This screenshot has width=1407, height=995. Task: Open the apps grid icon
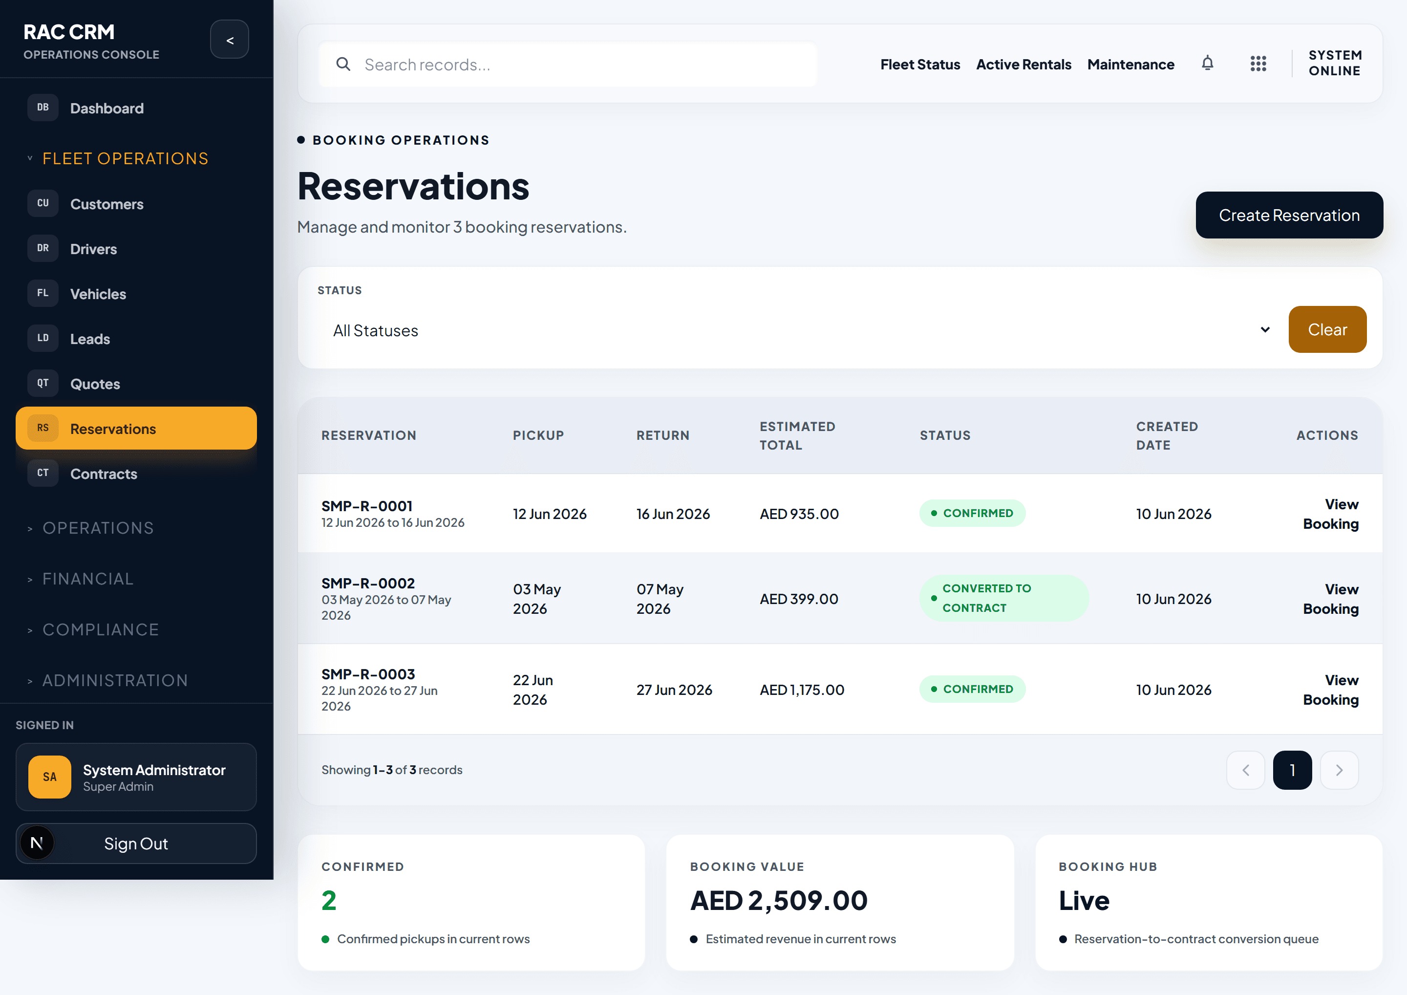1258,64
